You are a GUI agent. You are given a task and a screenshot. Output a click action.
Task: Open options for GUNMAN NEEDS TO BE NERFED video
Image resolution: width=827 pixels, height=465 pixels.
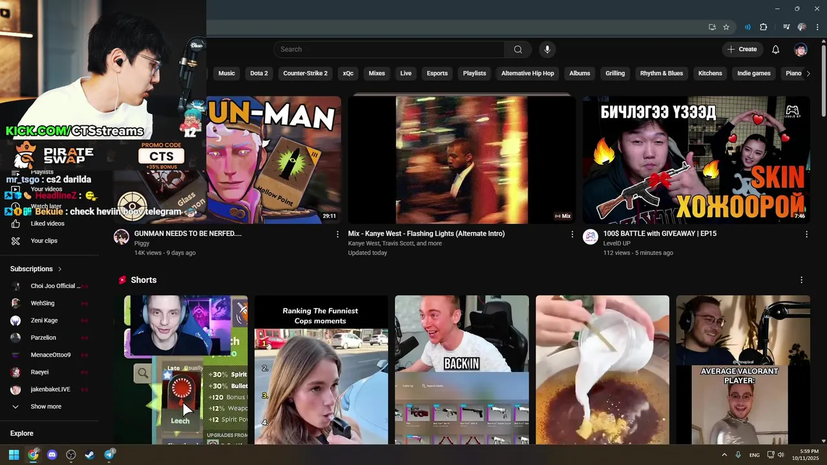pos(337,234)
